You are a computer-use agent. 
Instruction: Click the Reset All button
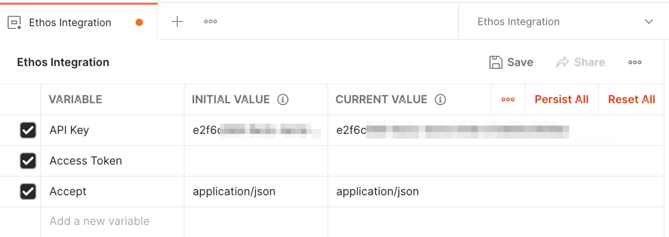pyautogui.click(x=631, y=99)
